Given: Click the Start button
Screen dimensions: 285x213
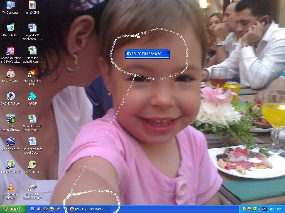Looking at the screenshot, I should (x=13, y=209).
